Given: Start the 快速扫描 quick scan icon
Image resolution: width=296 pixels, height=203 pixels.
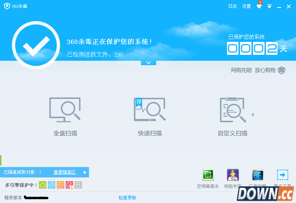Looking at the screenshot, I should point(149,109).
